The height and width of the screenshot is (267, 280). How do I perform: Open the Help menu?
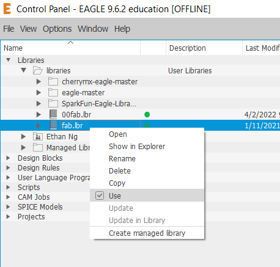122,29
